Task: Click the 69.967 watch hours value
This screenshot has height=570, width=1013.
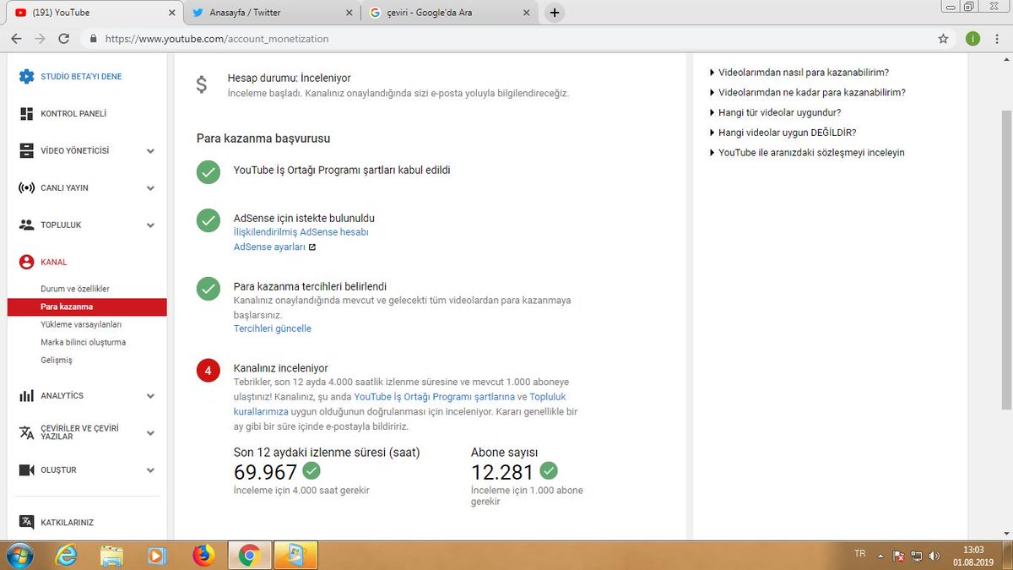Action: (x=265, y=472)
